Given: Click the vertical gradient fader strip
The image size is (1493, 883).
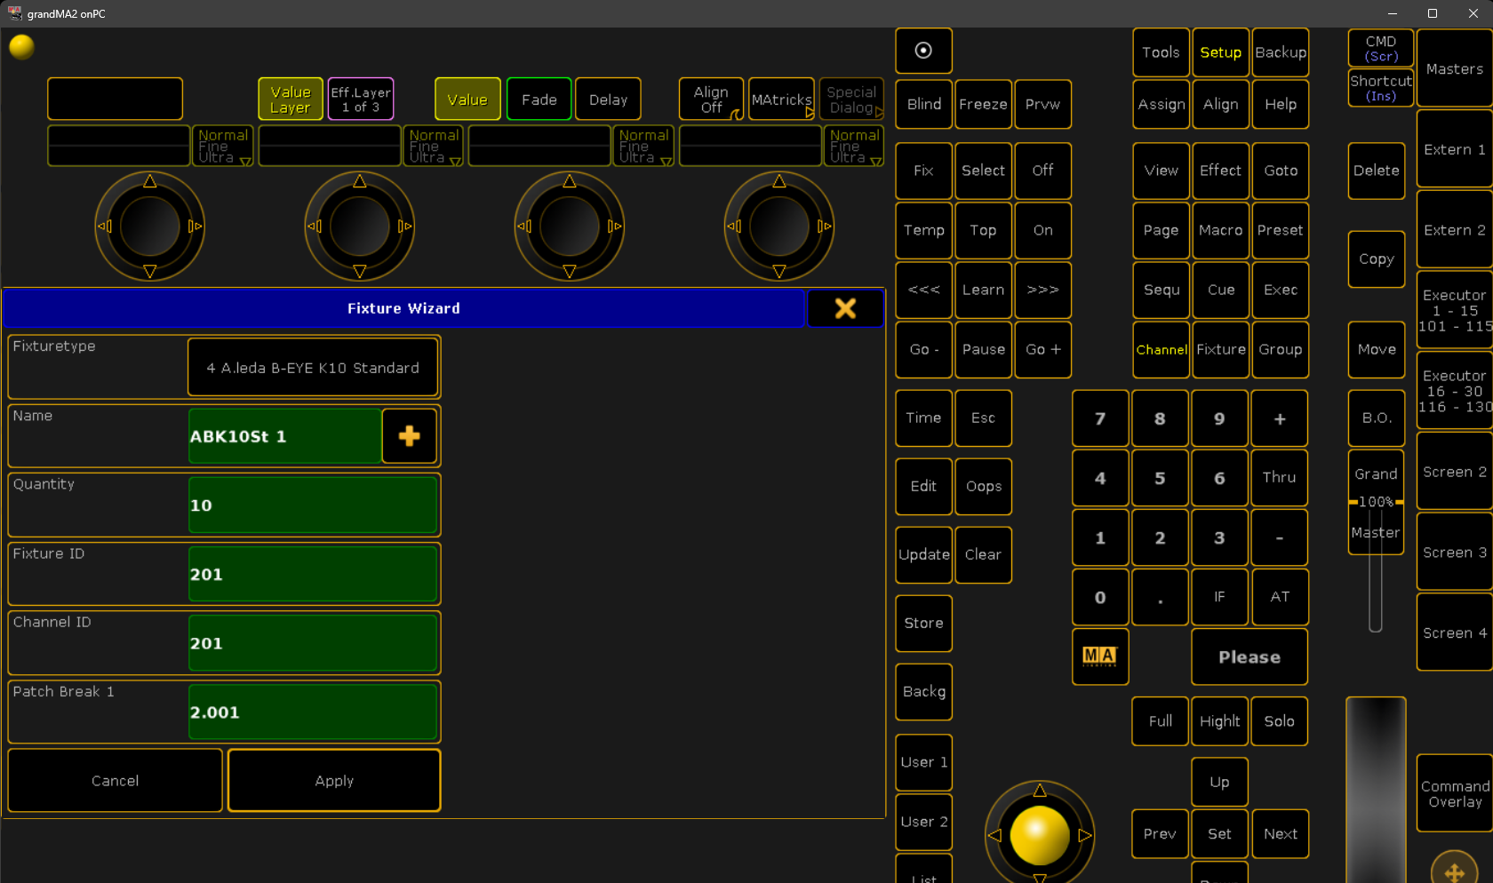Looking at the screenshot, I should point(1376,790).
